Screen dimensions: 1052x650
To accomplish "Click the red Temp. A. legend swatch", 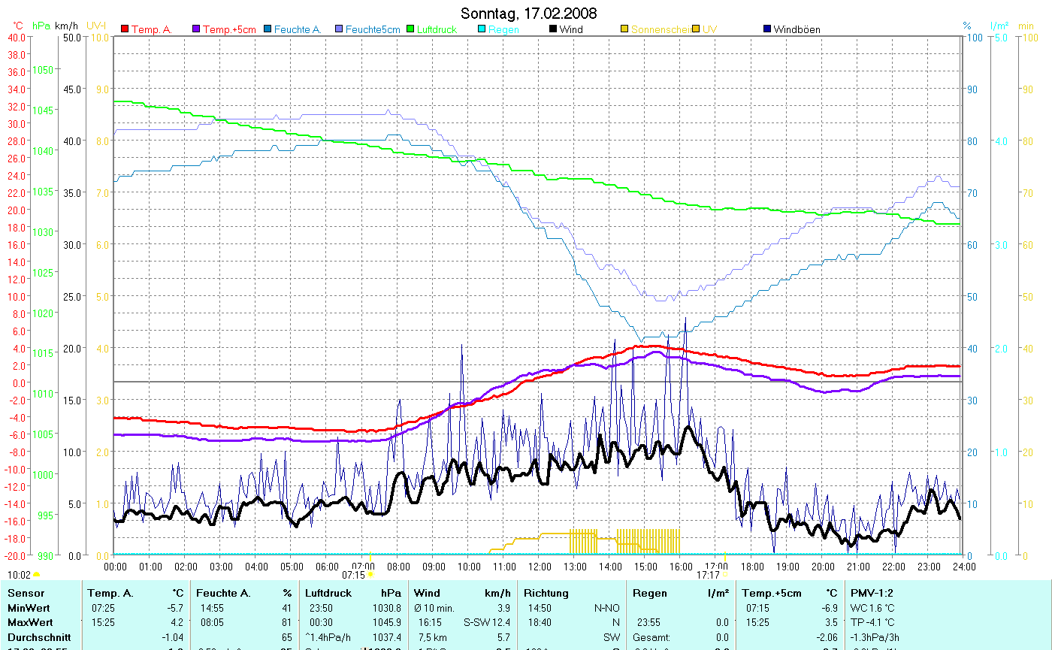I will coord(125,29).
